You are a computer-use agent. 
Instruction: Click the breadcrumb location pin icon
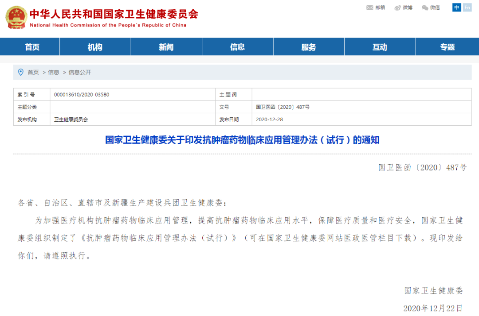[x=20, y=72]
